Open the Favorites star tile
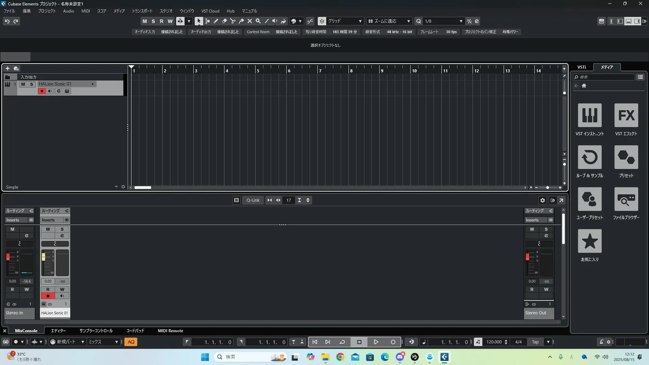The image size is (649, 365). pyautogui.click(x=590, y=241)
